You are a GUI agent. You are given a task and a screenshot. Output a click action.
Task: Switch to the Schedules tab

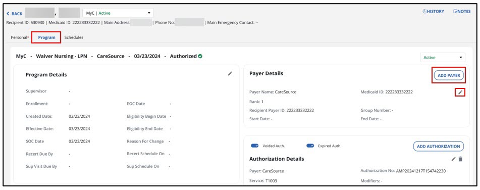pyautogui.click(x=74, y=37)
